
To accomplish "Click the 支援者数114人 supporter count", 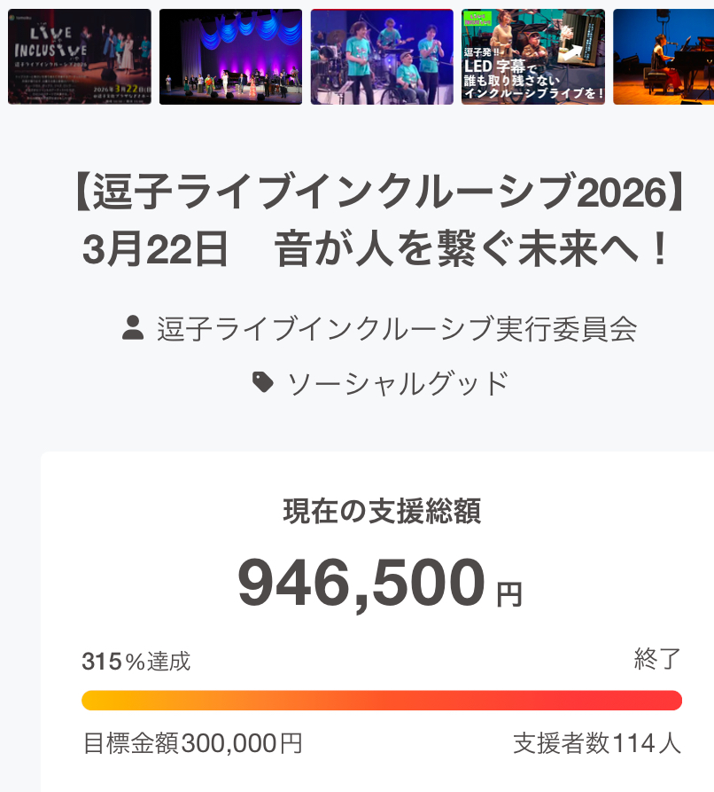I will (x=597, y=742).
